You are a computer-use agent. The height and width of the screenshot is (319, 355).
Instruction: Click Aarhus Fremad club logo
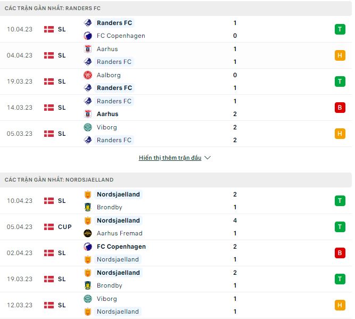point(88,233)
